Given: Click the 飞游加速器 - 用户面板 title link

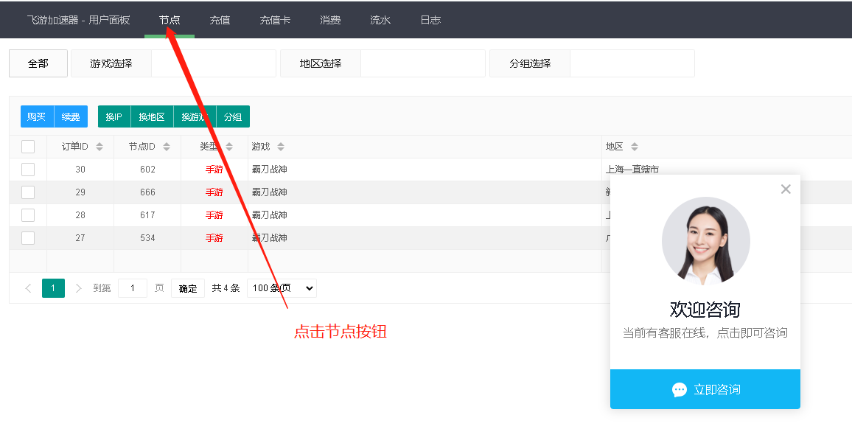Looking at the screenshot, I should coord(78,20).
